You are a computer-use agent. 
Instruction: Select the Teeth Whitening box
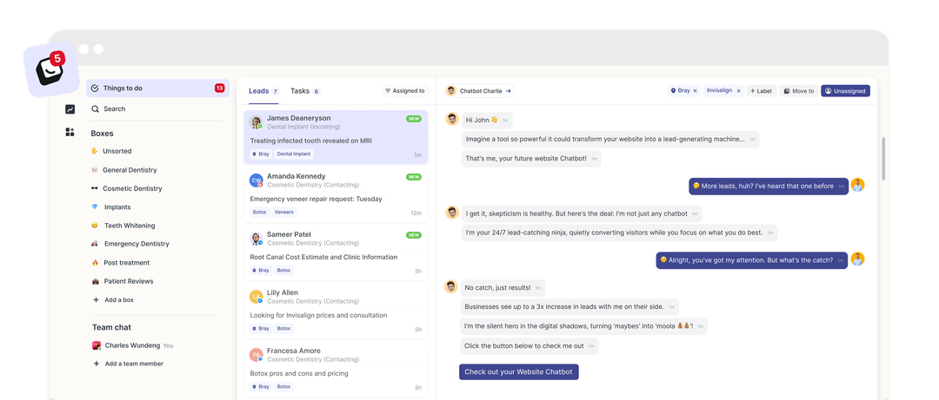[123, 226]
